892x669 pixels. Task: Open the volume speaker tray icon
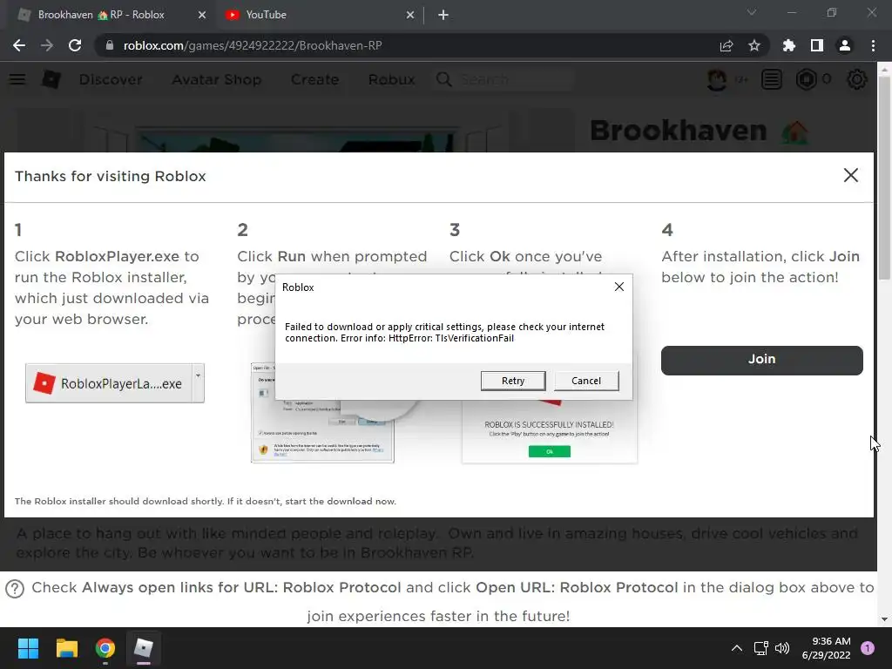click(x=782, y=648)
